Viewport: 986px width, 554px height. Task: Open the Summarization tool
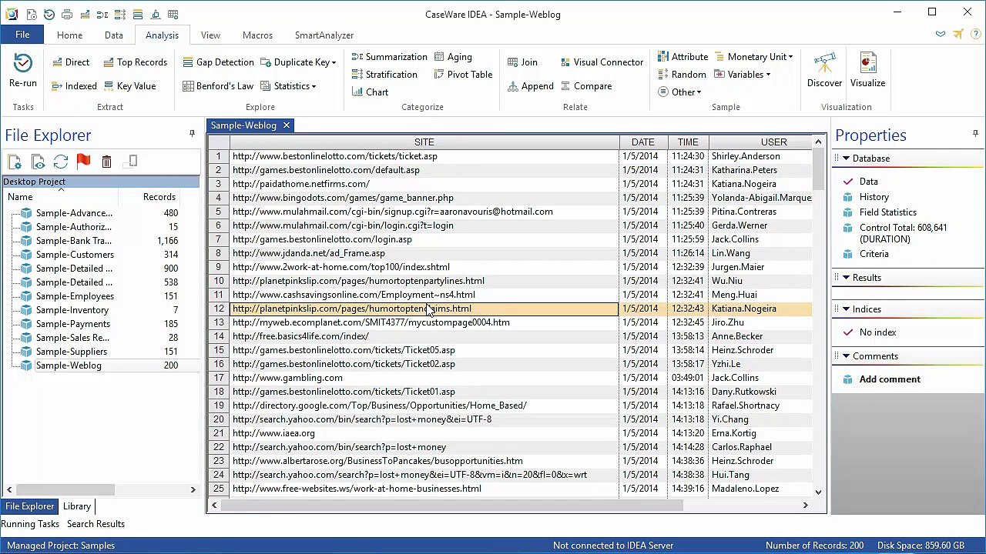tap(389, 57)
